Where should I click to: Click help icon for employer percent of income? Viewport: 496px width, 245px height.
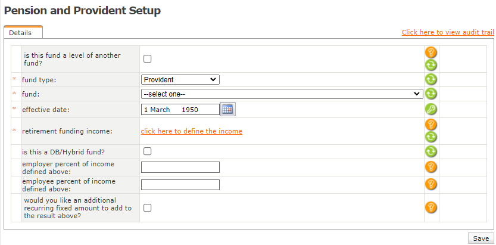coord(431,167)
